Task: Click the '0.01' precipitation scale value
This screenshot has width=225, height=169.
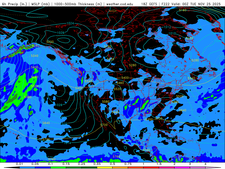Action: 19,164
